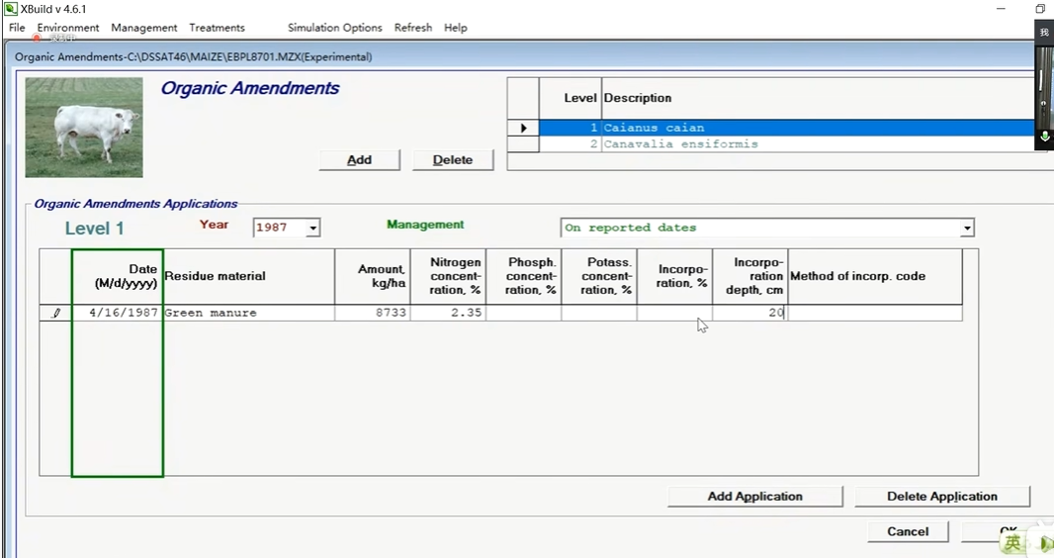Click the empty Method of incorp. code cell

pos(874,313)
